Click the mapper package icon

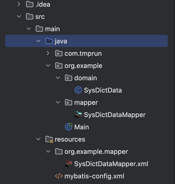pyautogui.click(x=69, y=102)
